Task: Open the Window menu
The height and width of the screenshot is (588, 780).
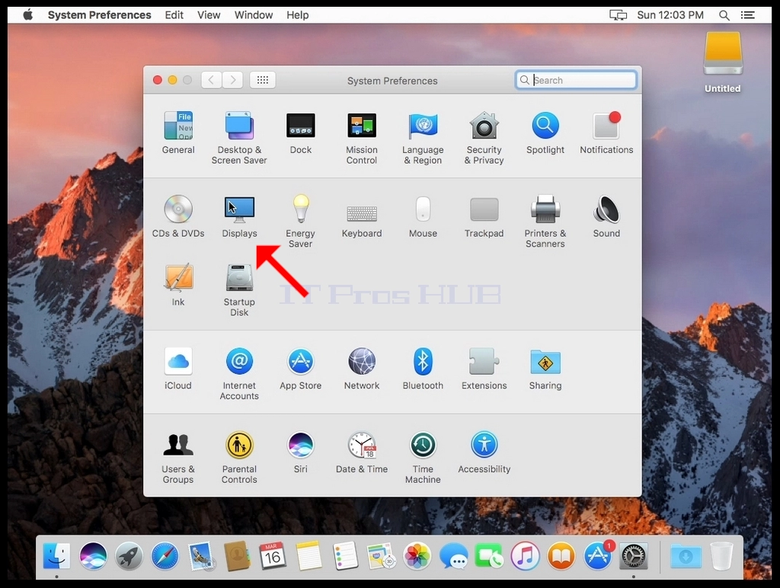Action: (x=254, y=15)
